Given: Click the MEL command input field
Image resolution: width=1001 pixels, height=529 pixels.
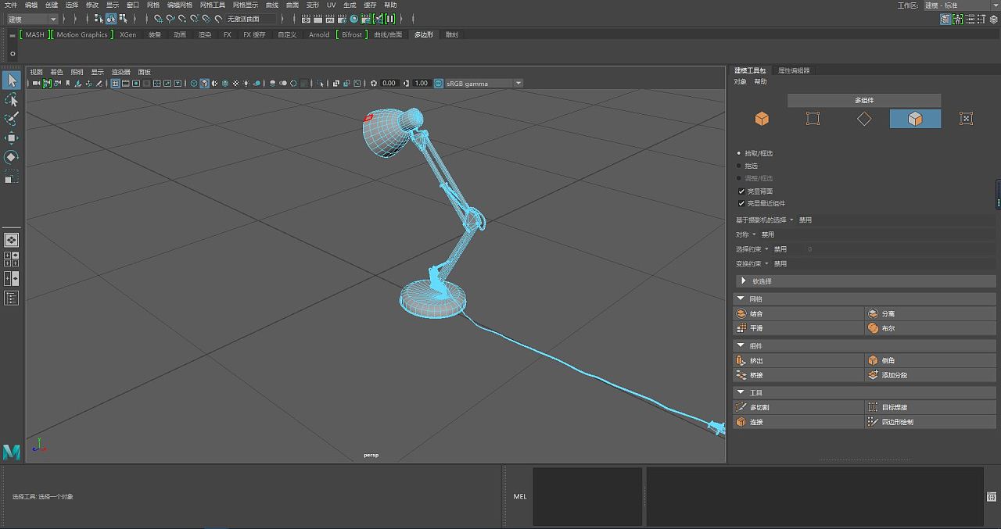Looking at the screenshot, I should (x=587, y=496).
